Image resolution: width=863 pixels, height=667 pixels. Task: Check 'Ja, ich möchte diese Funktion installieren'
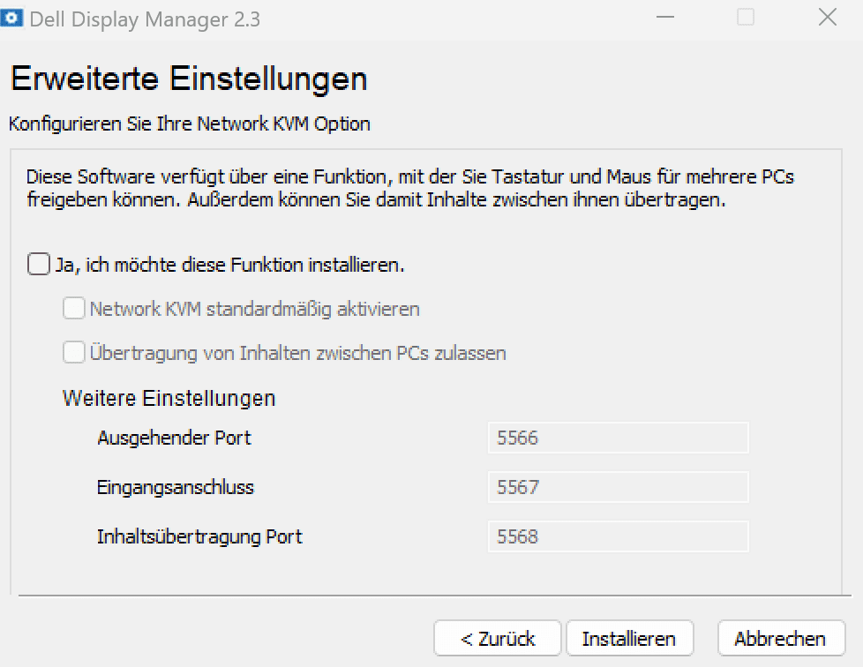[39, 264]
